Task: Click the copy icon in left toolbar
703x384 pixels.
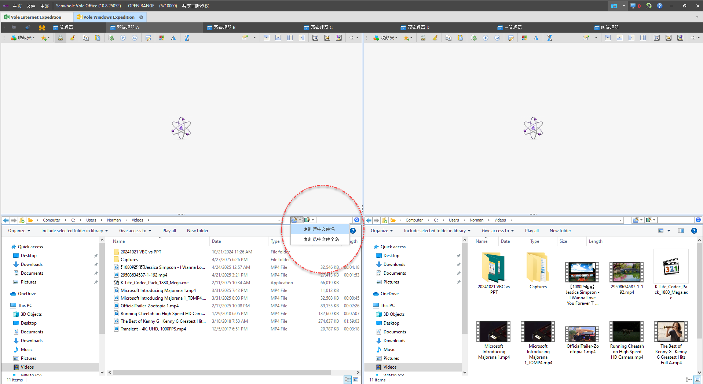Action: 86,38
